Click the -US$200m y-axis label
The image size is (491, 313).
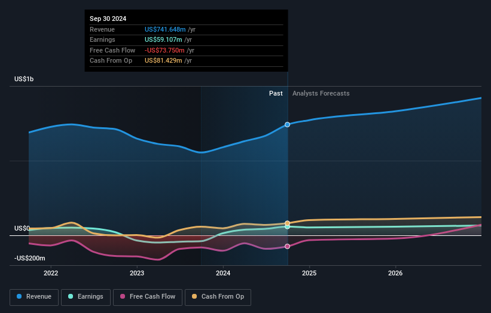pos(30,258)
